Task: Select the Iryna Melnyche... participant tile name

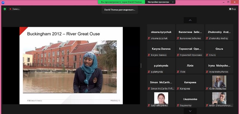Action: coord(219,66)
